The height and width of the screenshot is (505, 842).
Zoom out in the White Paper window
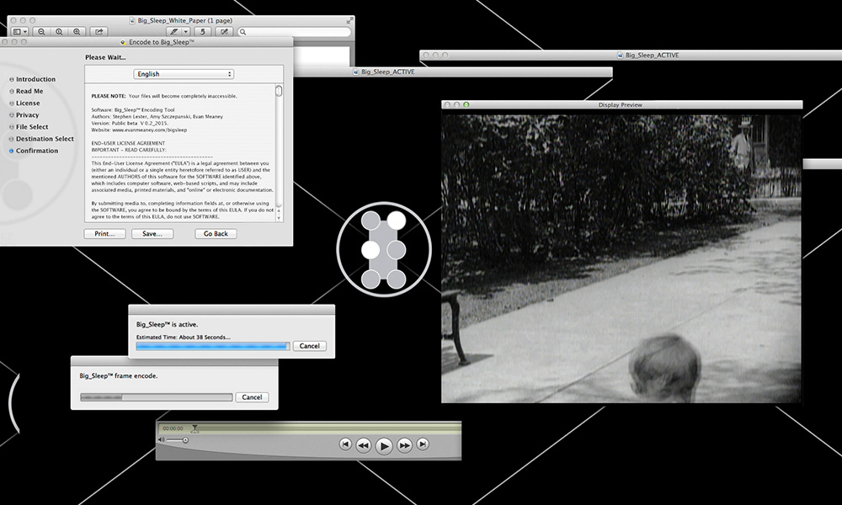pyautogui.click(x=41, y=32)
